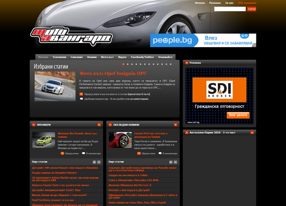
Task: Select the first (active) featured-articles slider dot
Action: [x=123, y=64]
